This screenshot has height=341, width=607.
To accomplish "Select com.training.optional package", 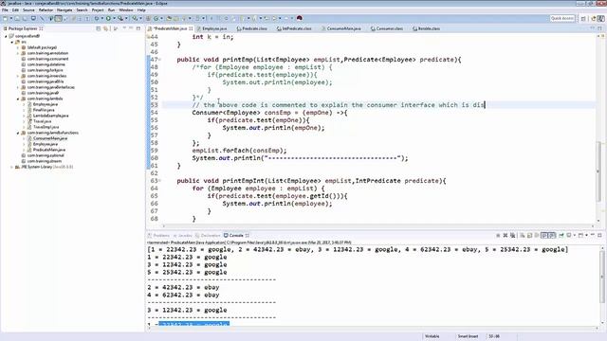I will 46,155.
